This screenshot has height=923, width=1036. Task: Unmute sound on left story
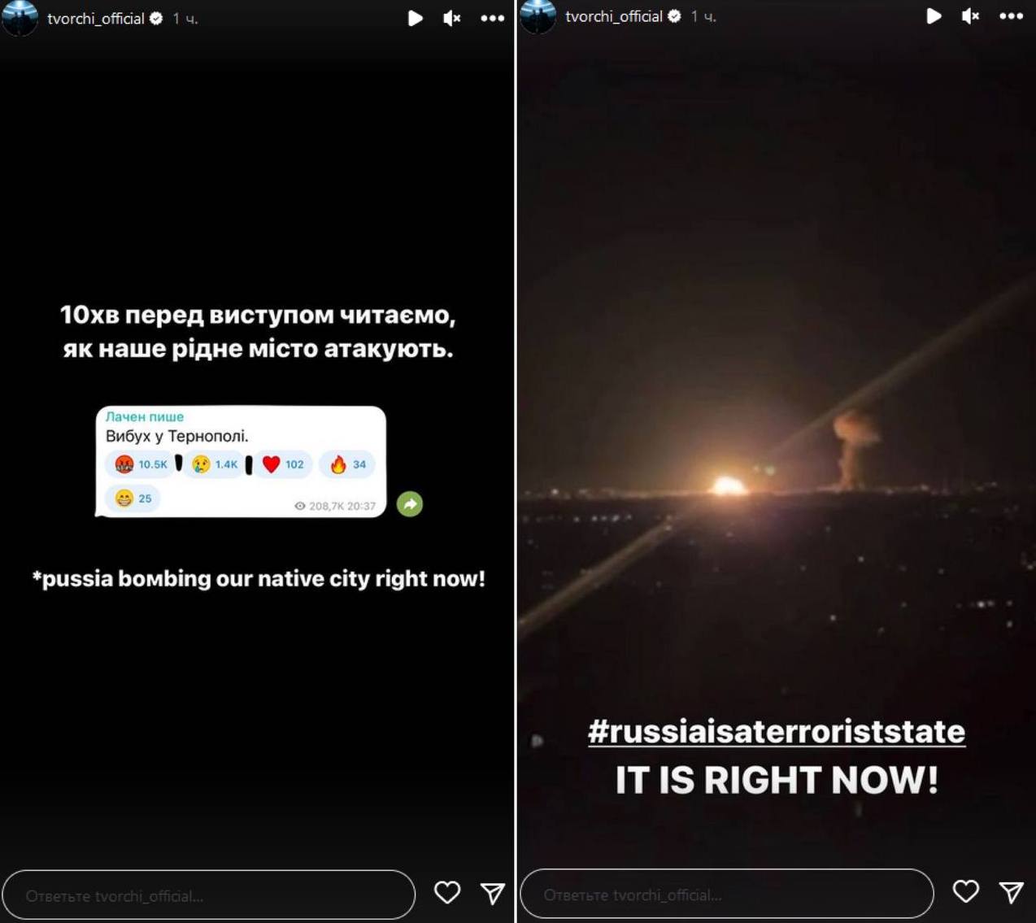tap(452, 18)
